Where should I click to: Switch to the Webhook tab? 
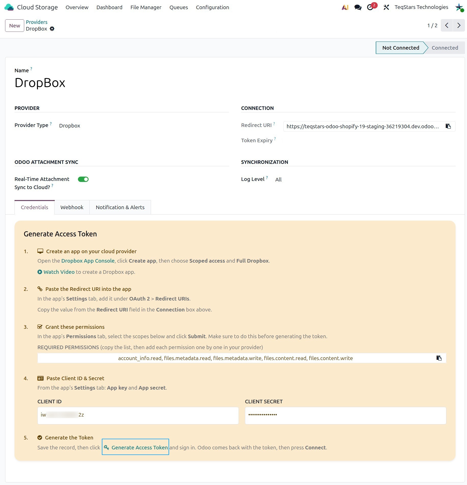tap(72, 207)
